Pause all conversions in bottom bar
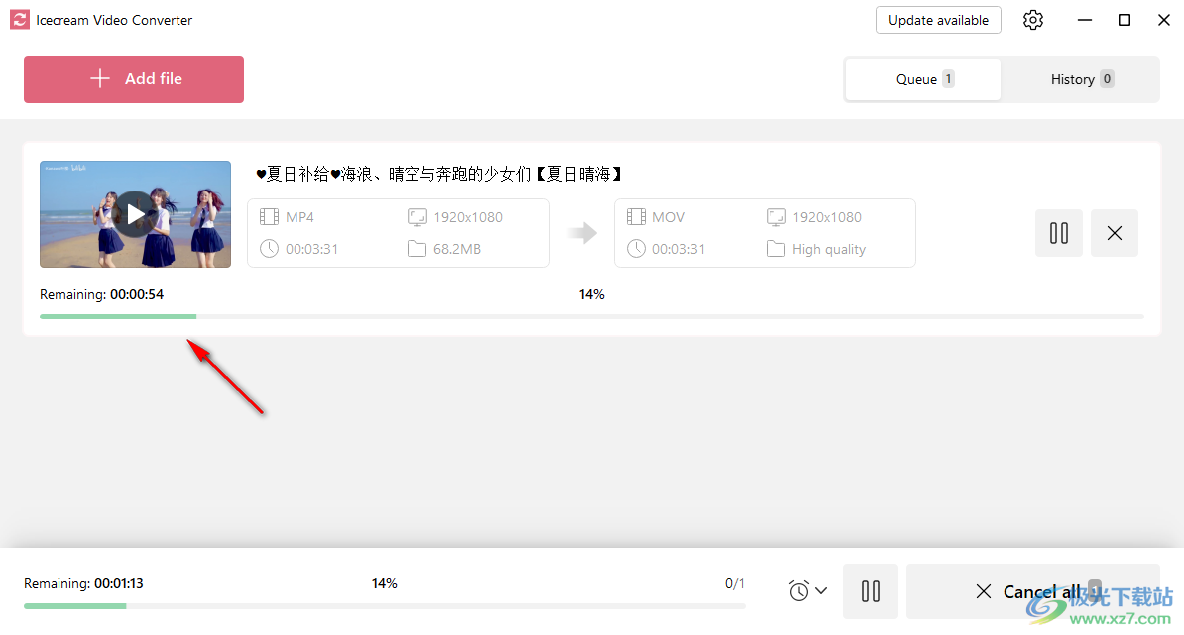 [871, 591]
